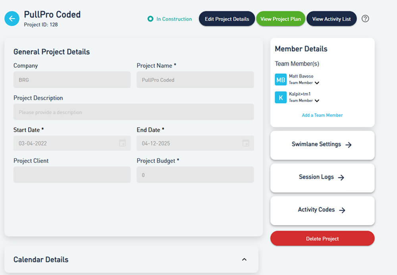Image resolution: width=397 pixels, height=275 pixels.
Task: Open the help question mark icon
Action: pyautogui.click(x=366, y=19)
